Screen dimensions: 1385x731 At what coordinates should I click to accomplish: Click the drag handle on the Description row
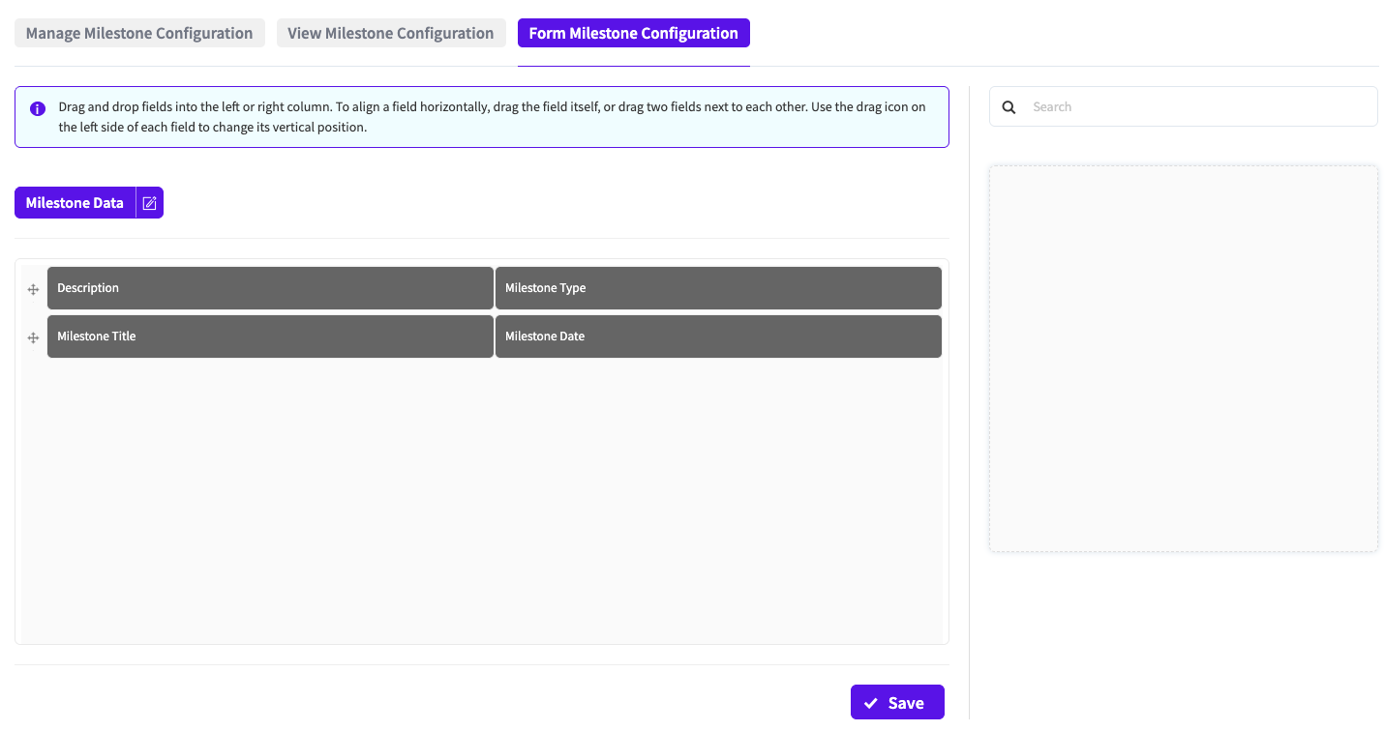[x=33, y=289]
